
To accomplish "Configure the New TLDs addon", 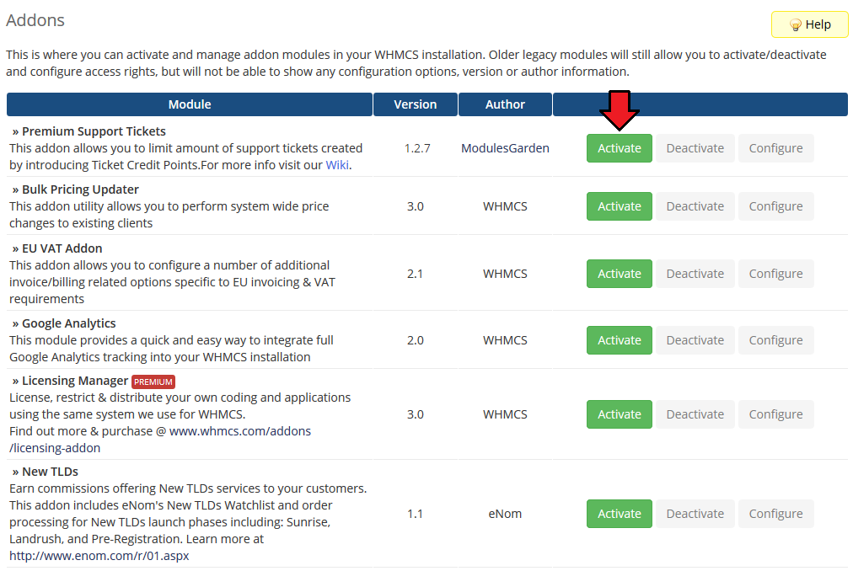I will coord(775,514).
